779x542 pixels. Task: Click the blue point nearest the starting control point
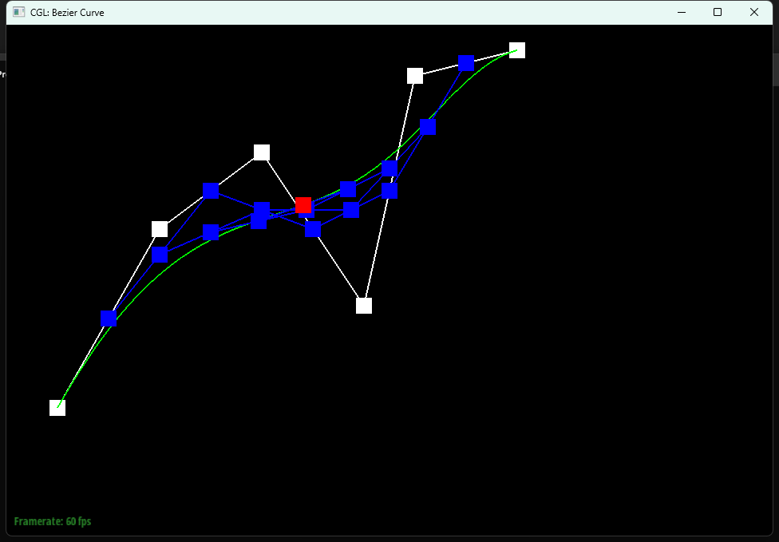pos(109,318)
